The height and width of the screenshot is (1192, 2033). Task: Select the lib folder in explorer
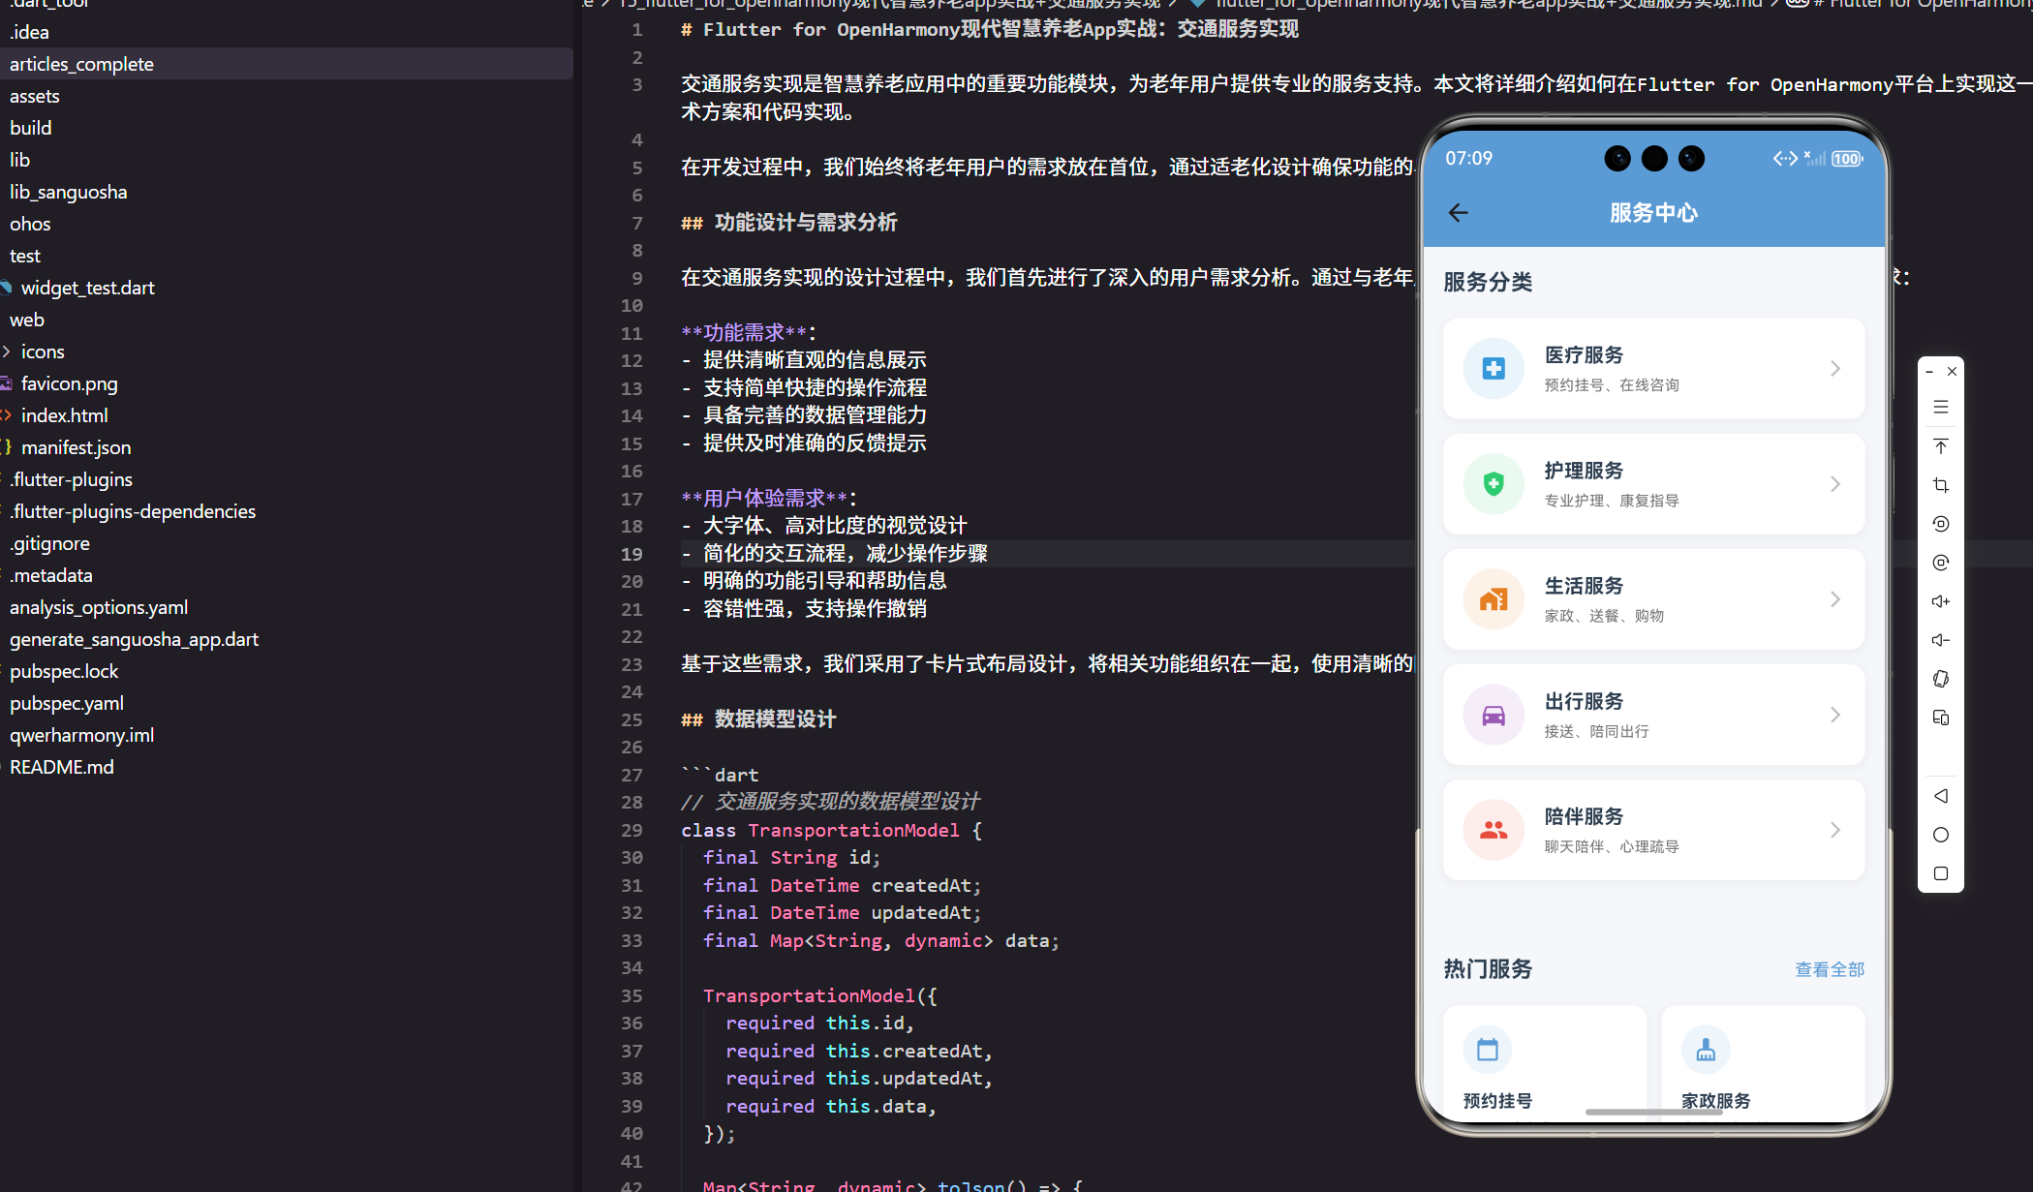287,160
